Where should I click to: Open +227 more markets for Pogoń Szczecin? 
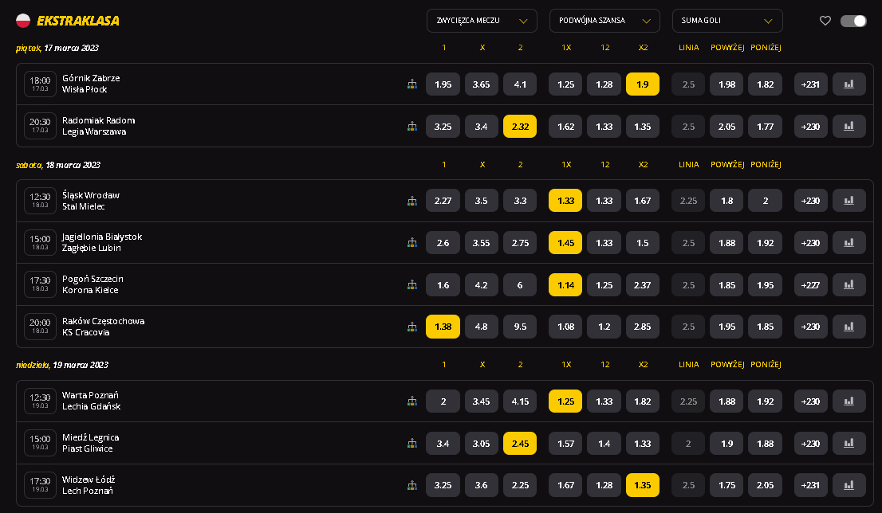810,284
